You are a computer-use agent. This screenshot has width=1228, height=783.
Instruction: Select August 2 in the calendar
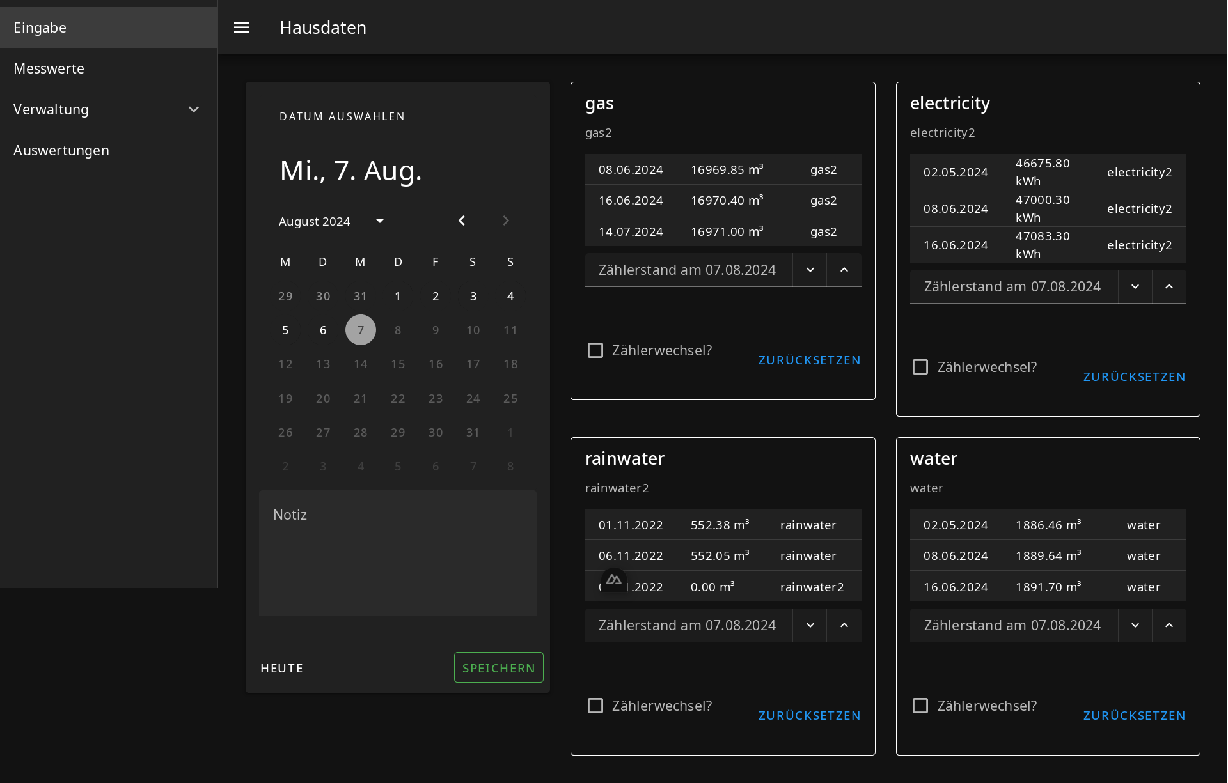[x=436, y=296]
